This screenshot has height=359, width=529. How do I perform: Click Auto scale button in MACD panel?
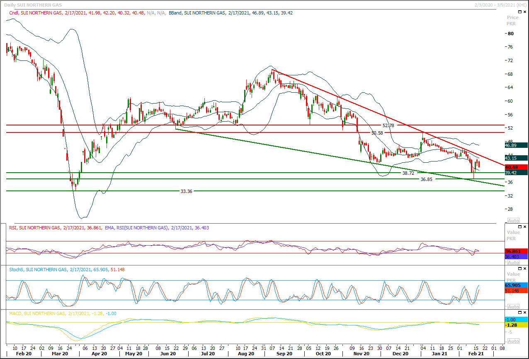click(x=513, y=341)
